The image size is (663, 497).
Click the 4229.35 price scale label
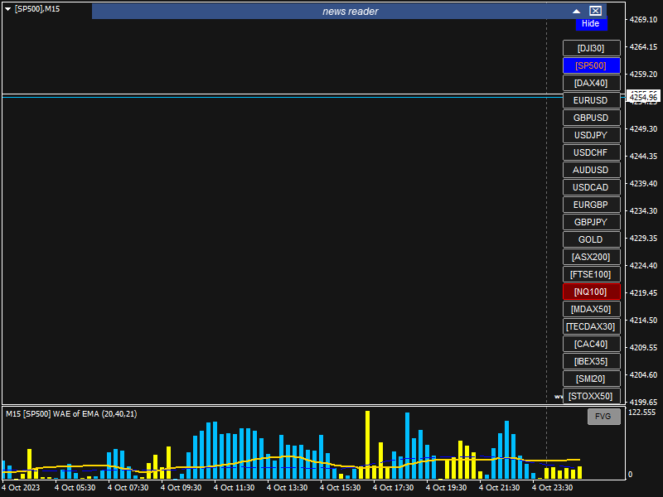643,238
